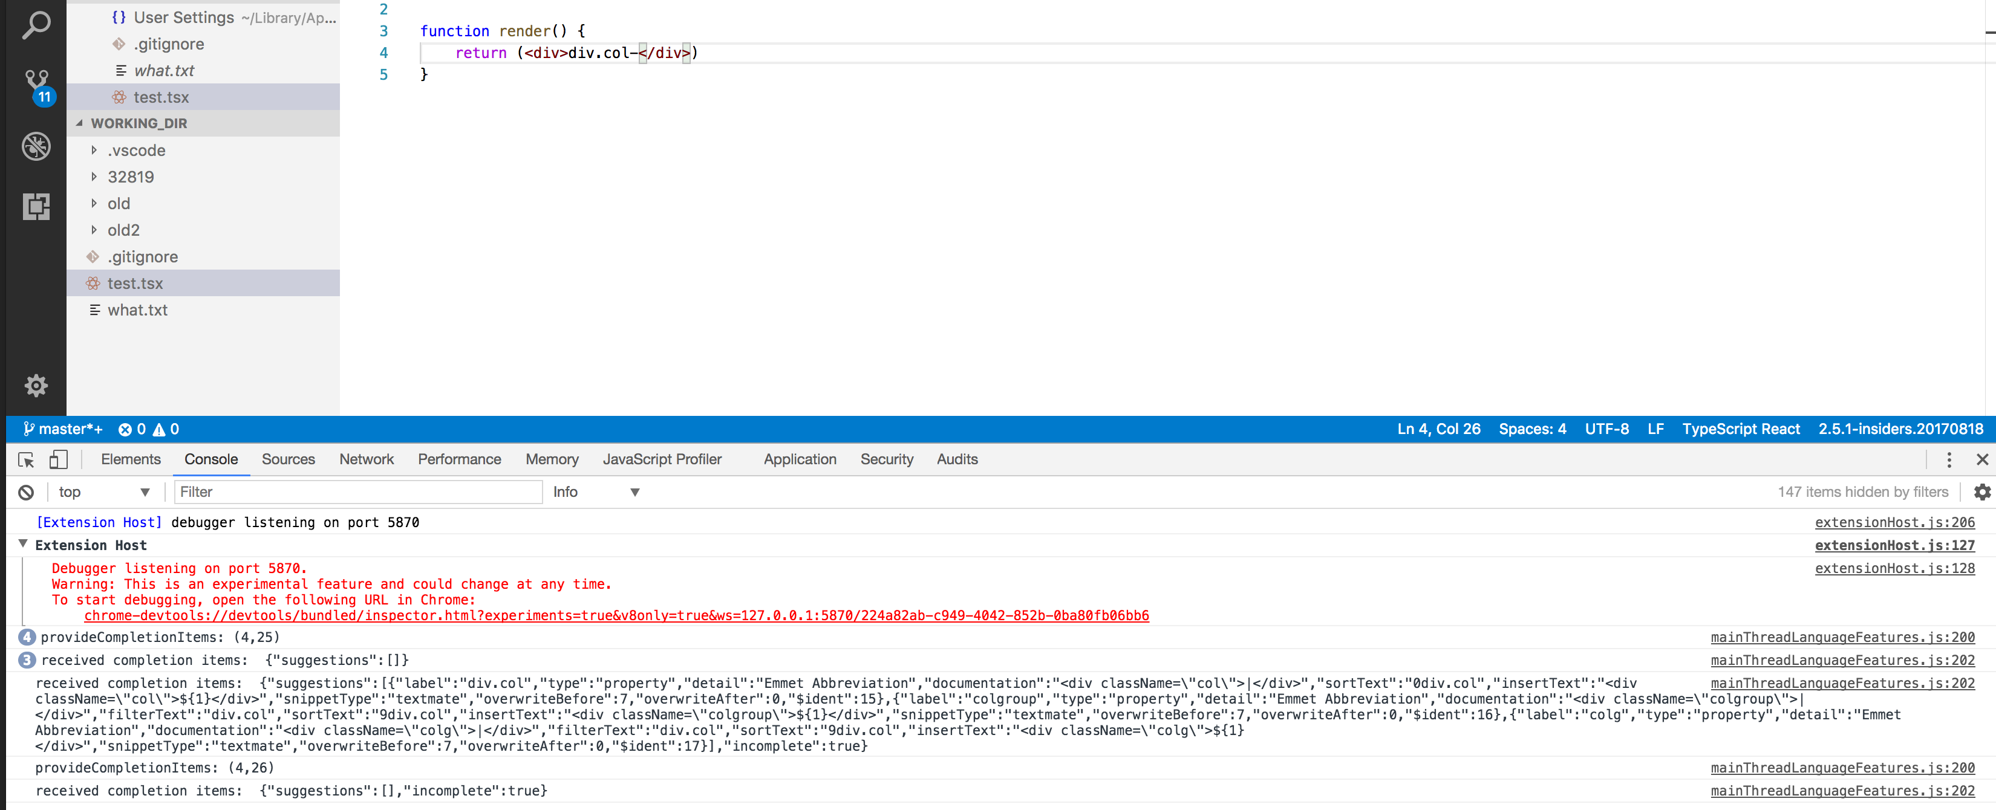Expand the old2 folder

pyautogui.click(x=94, y=229)
